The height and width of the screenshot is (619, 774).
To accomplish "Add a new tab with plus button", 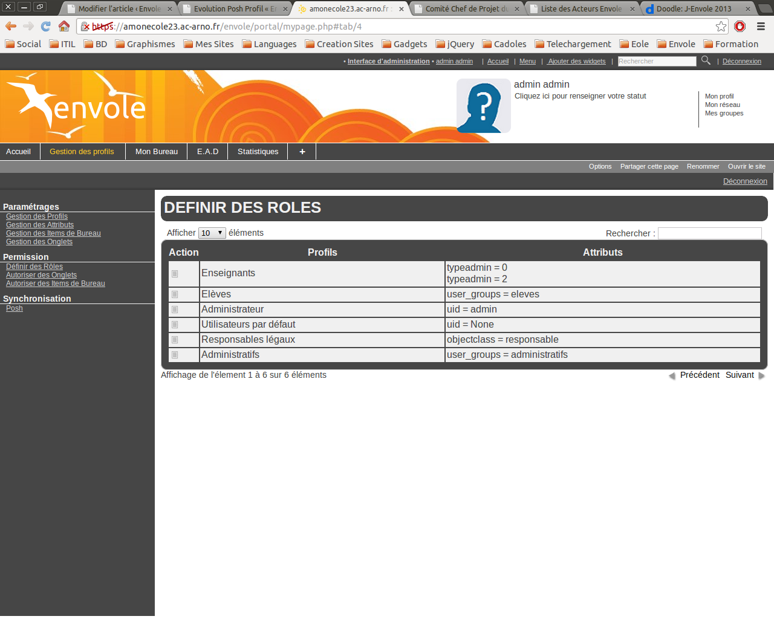I will [302, 152].
